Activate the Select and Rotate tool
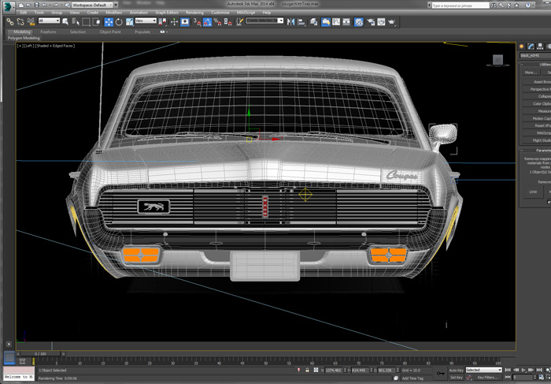This screenshot has height=384, width=551. point(119,22)
